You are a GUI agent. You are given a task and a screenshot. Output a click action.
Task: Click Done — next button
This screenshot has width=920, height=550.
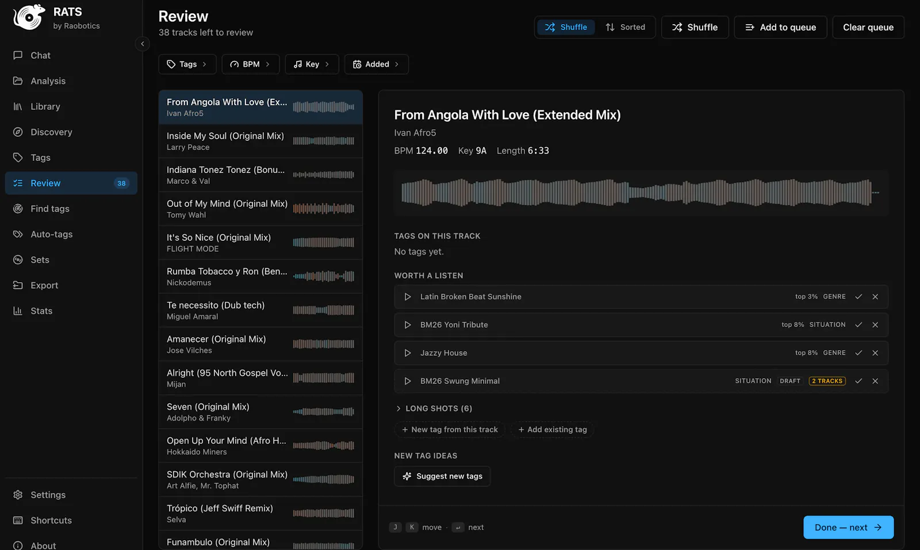pyautogui.click(x=848, y=528)
